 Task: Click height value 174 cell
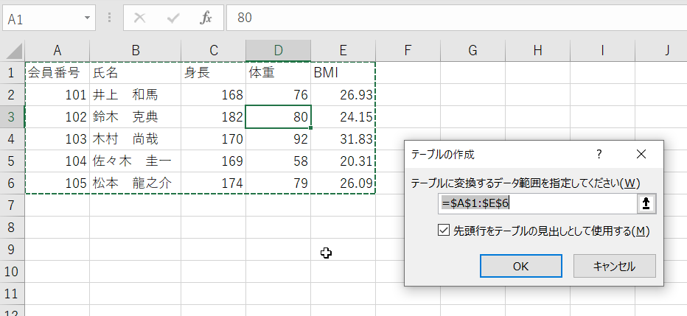213,183
